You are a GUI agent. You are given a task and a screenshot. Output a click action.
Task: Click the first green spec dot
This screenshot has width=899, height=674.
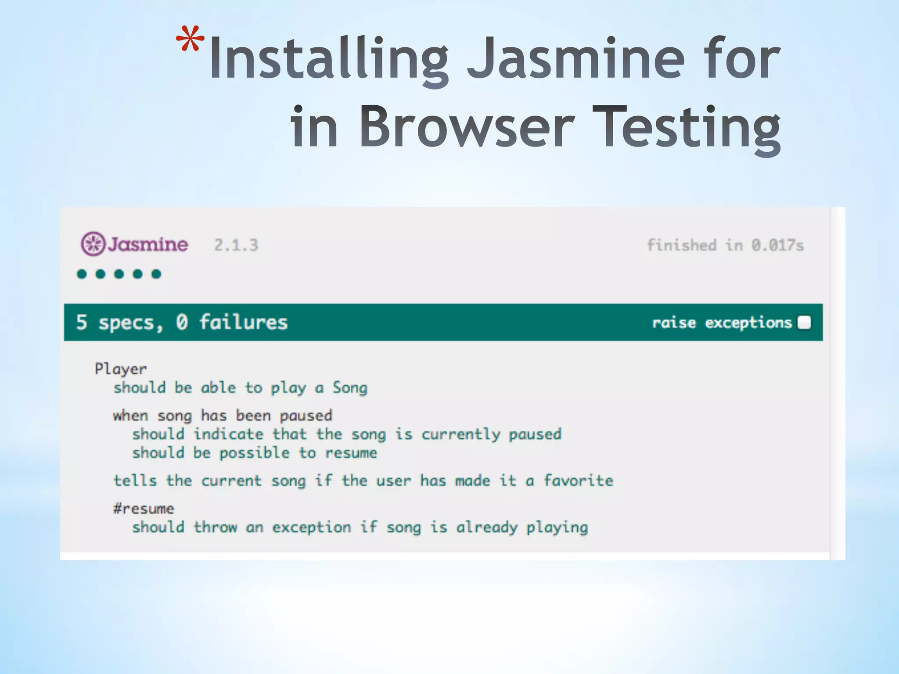(82, 274)
